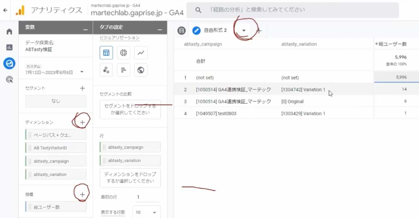Click the segment comparison drop zone

(130, 109)
